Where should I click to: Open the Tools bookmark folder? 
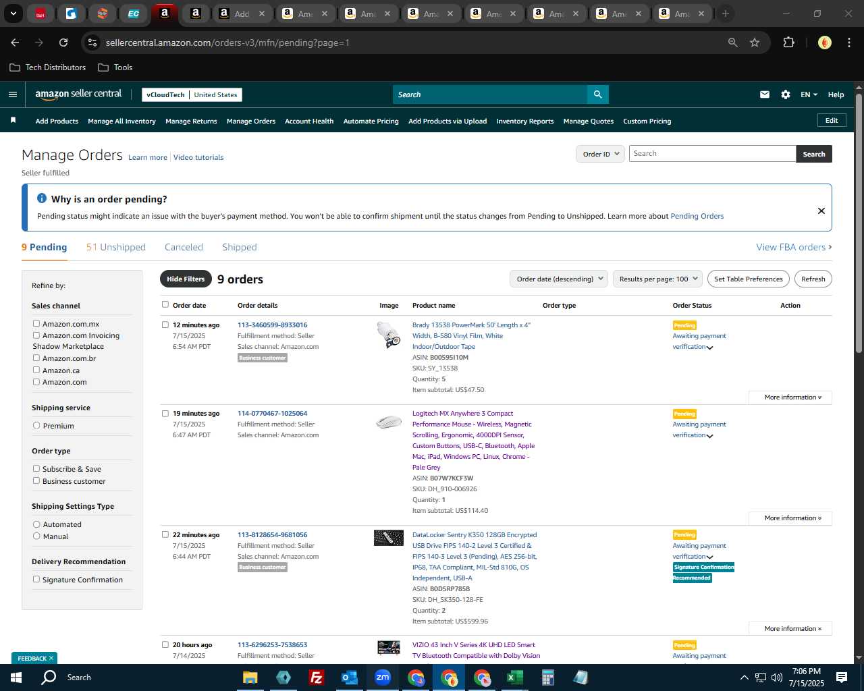(115, 67)
